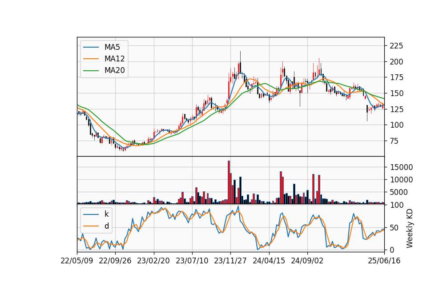
Task: Click the 50 KD axis label
Action: pos(395,228)
